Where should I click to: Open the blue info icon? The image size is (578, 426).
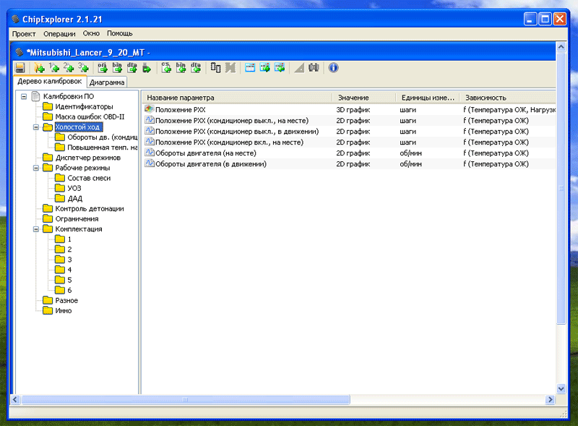(x=333, y=68)
